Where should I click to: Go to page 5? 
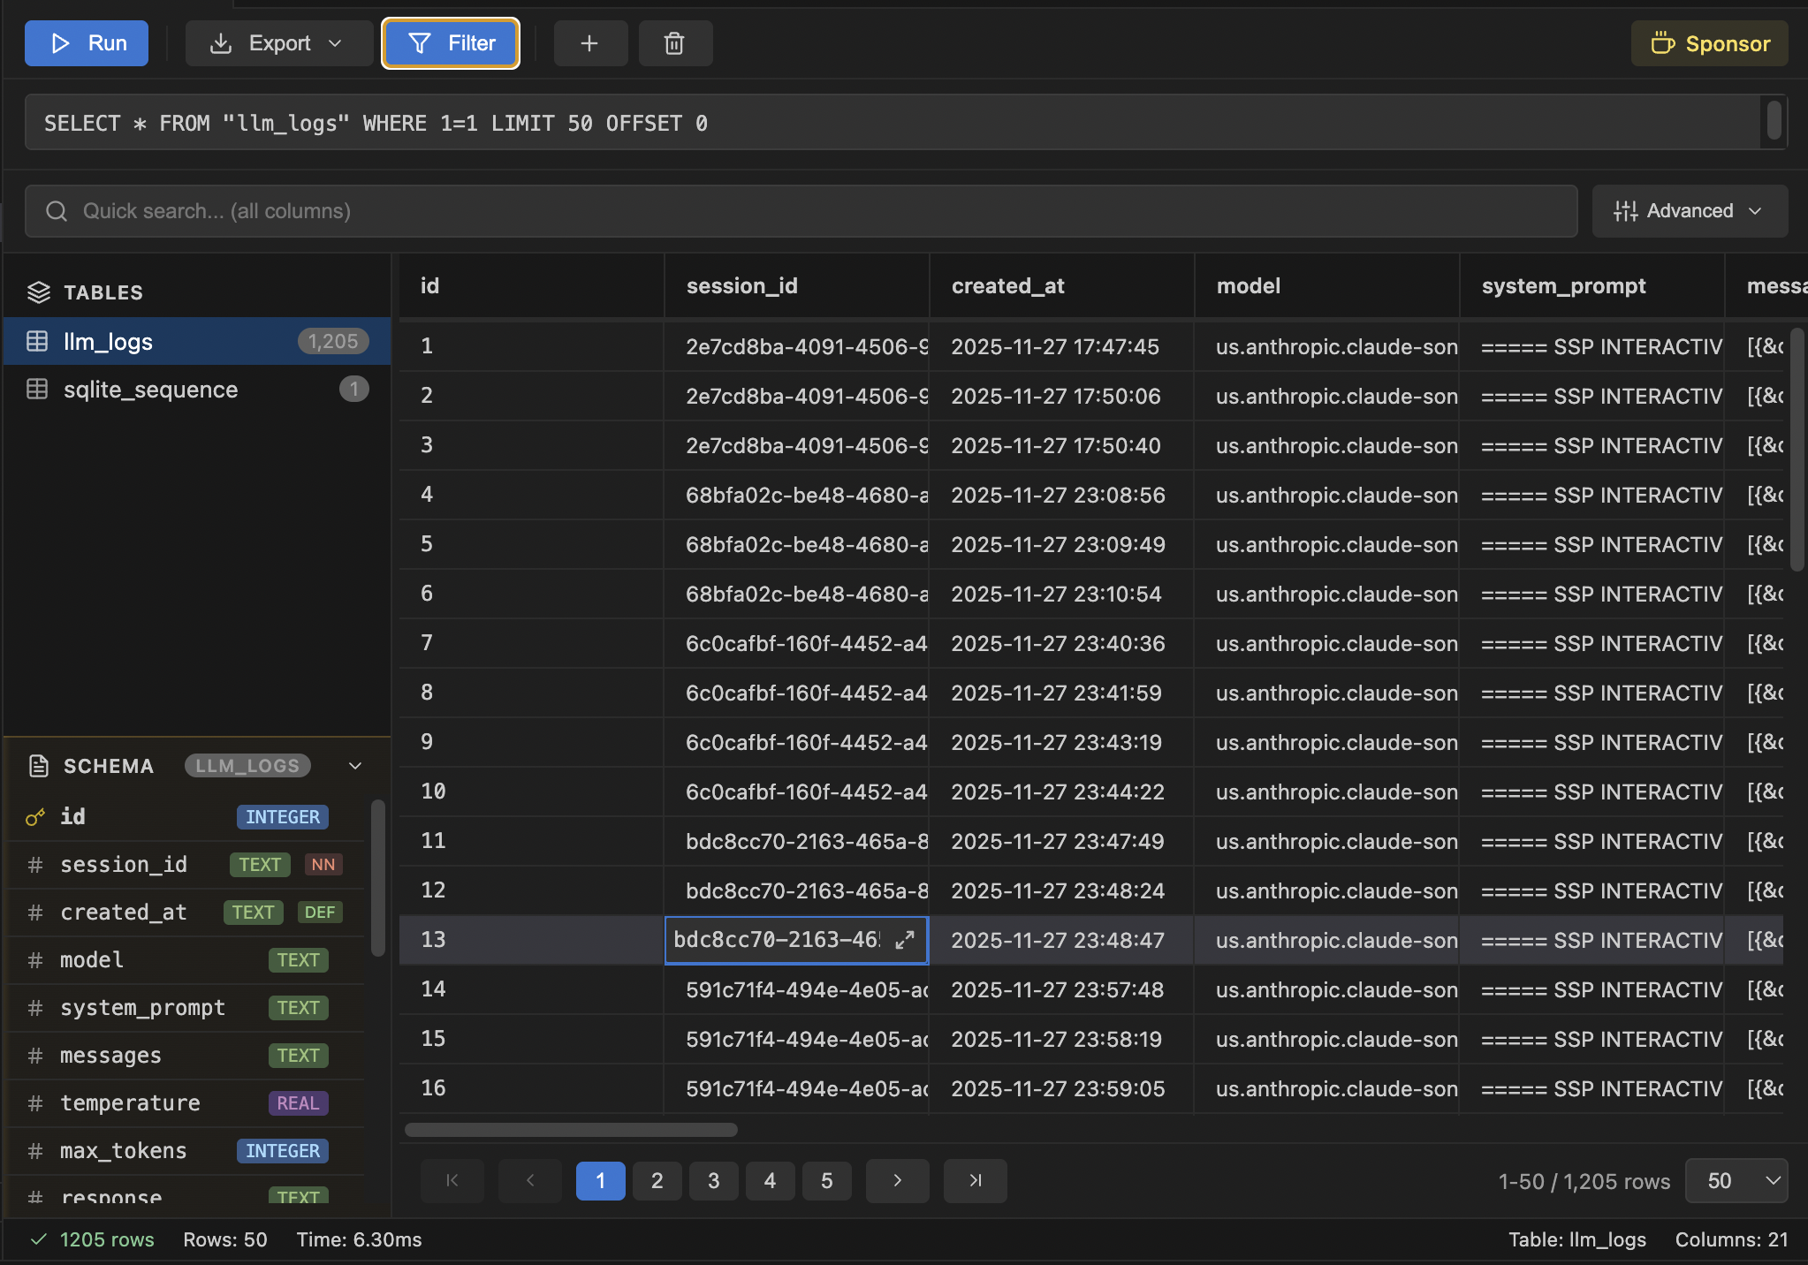826,1181
